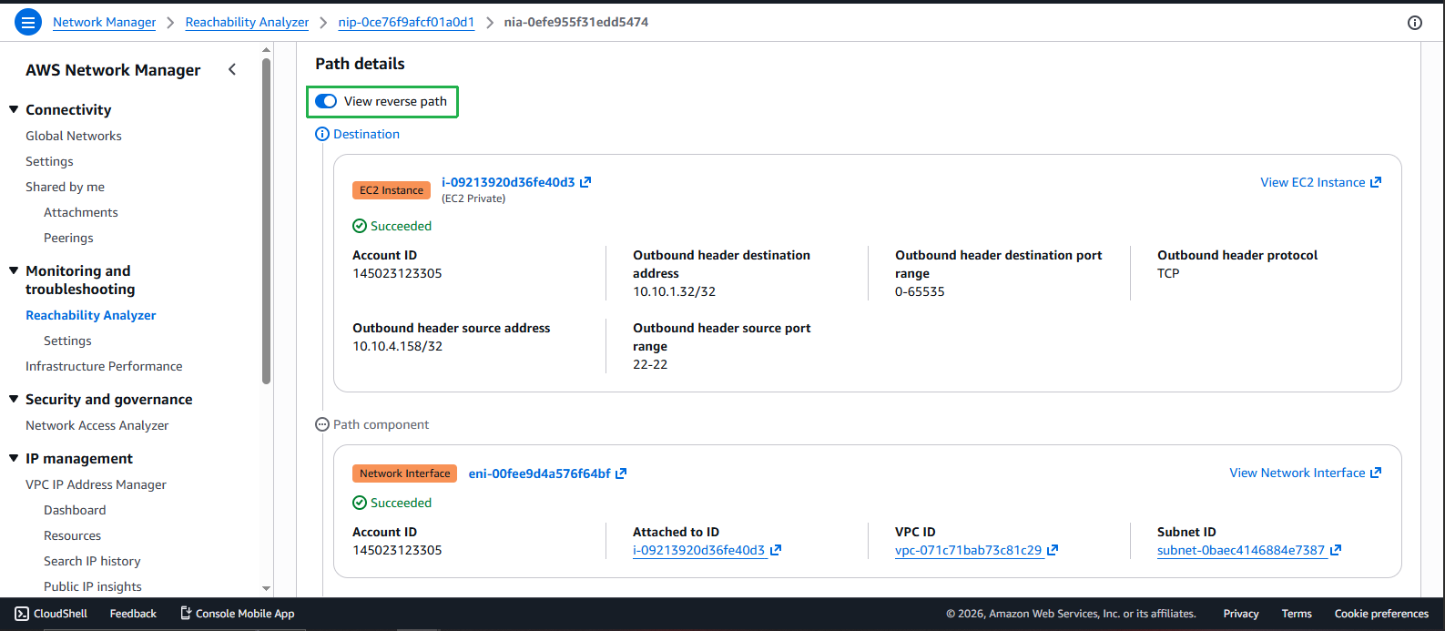Screen dimensions: 1445x631
Task: Click external link icon after Attached to ID value
Action: click(776, 550)
